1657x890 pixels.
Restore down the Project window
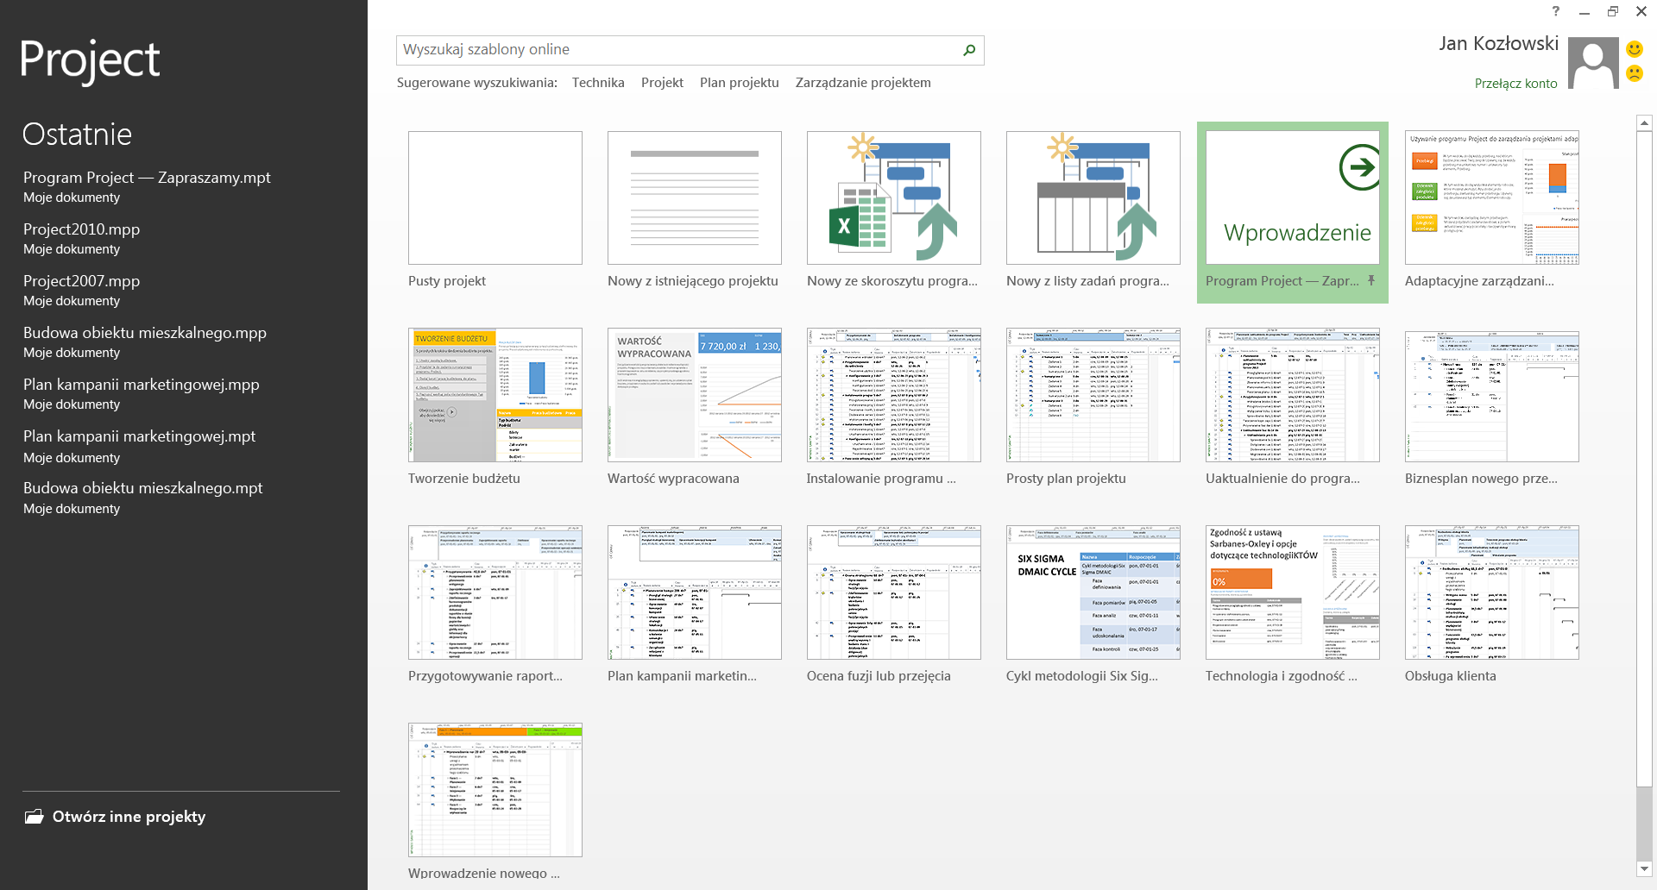click(1612, 11)
